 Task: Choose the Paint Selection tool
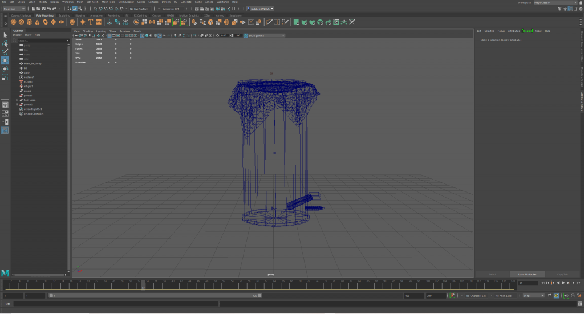click(x=5, y=51)
